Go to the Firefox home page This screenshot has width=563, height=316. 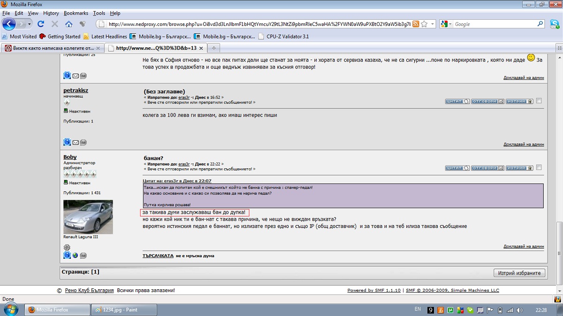pos(68,24)
